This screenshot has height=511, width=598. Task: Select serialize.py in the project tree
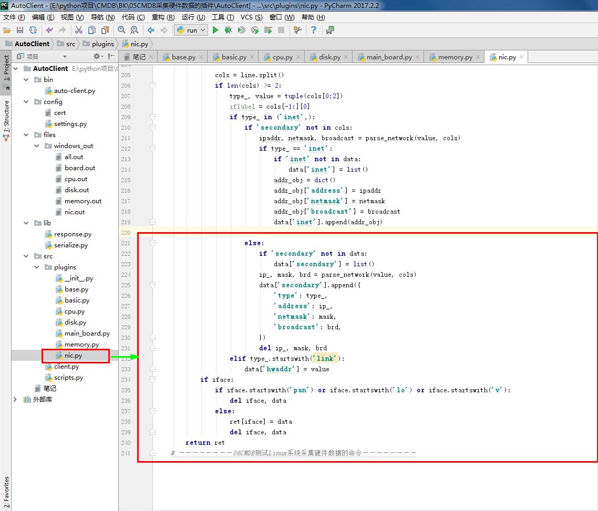[x=70, y=245]
